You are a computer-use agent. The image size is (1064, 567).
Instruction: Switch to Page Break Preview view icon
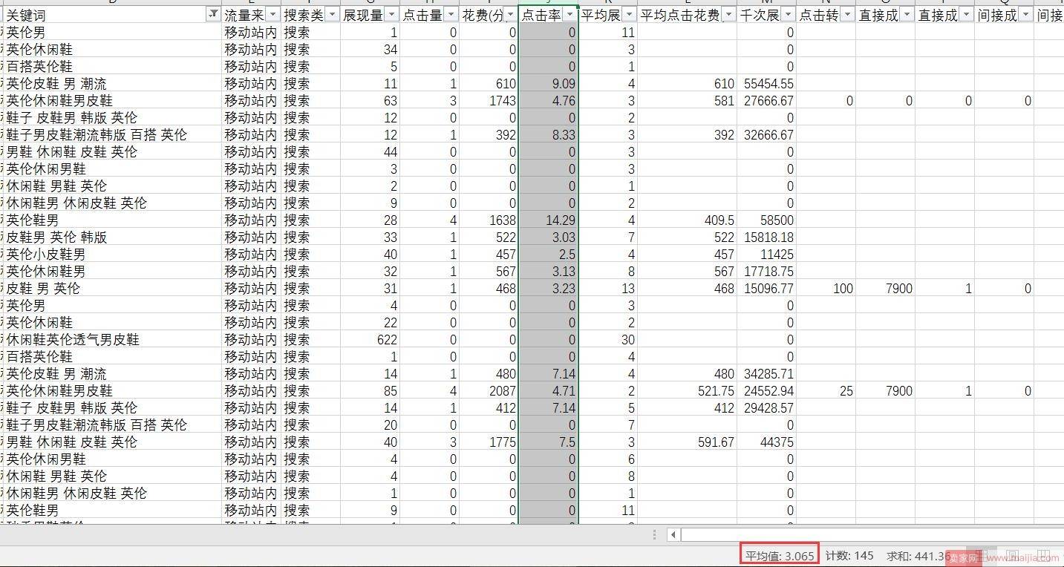pos(1042,556)
